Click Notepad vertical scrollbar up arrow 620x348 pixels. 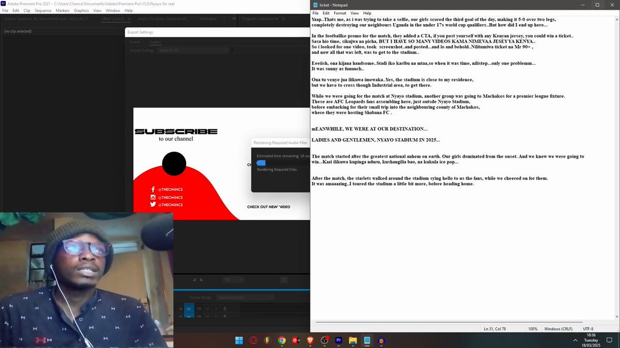click(617, 19)
